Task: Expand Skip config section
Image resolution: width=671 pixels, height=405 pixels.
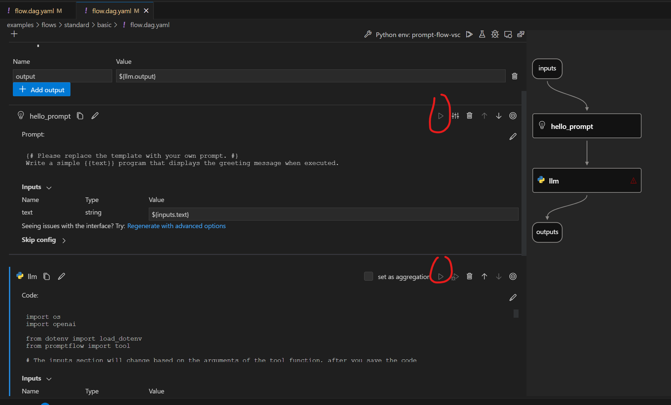Action: tap(64, 240)
